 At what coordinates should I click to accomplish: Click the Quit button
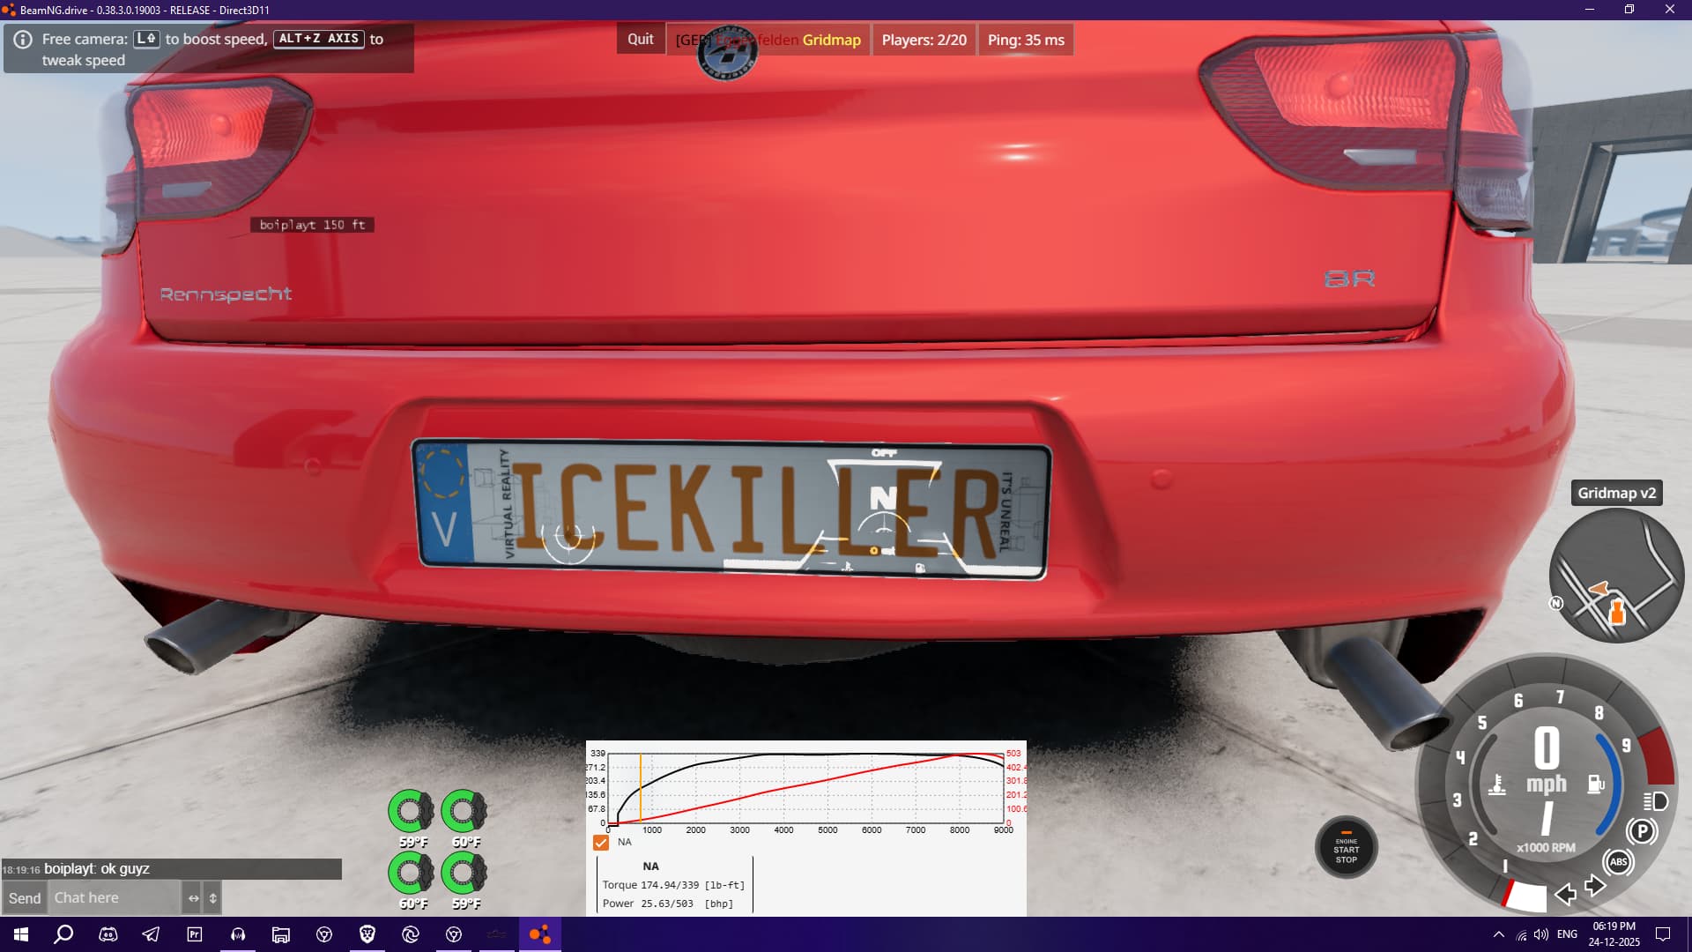point(640,40)
